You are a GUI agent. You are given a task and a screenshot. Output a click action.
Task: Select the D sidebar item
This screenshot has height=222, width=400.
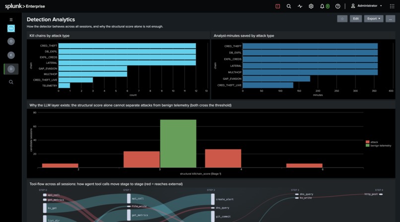click(11, 69)
